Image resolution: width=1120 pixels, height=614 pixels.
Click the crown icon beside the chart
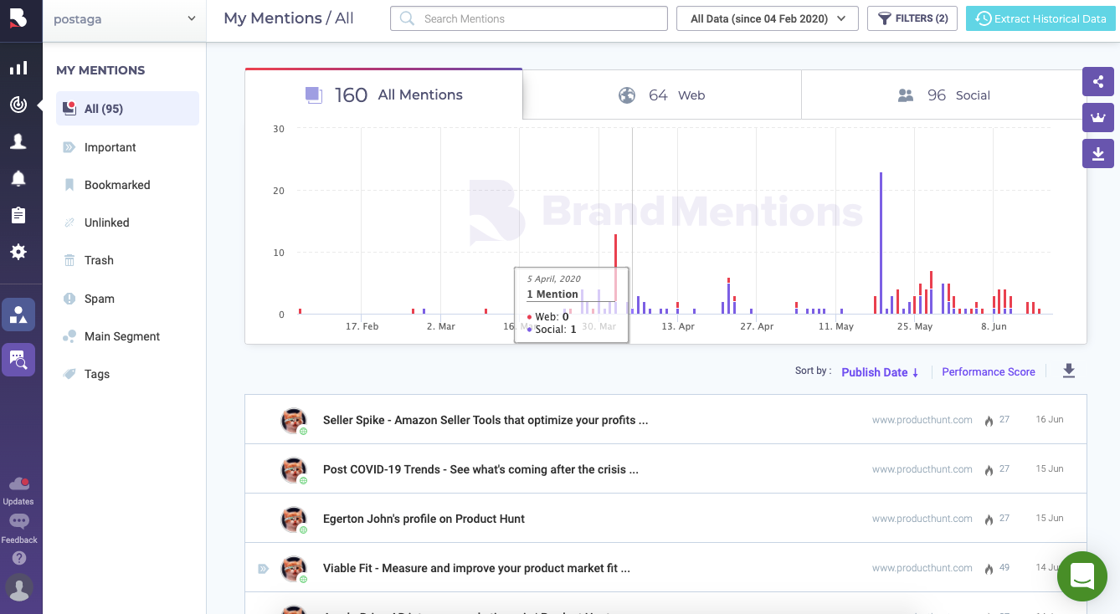(1097, 117)
